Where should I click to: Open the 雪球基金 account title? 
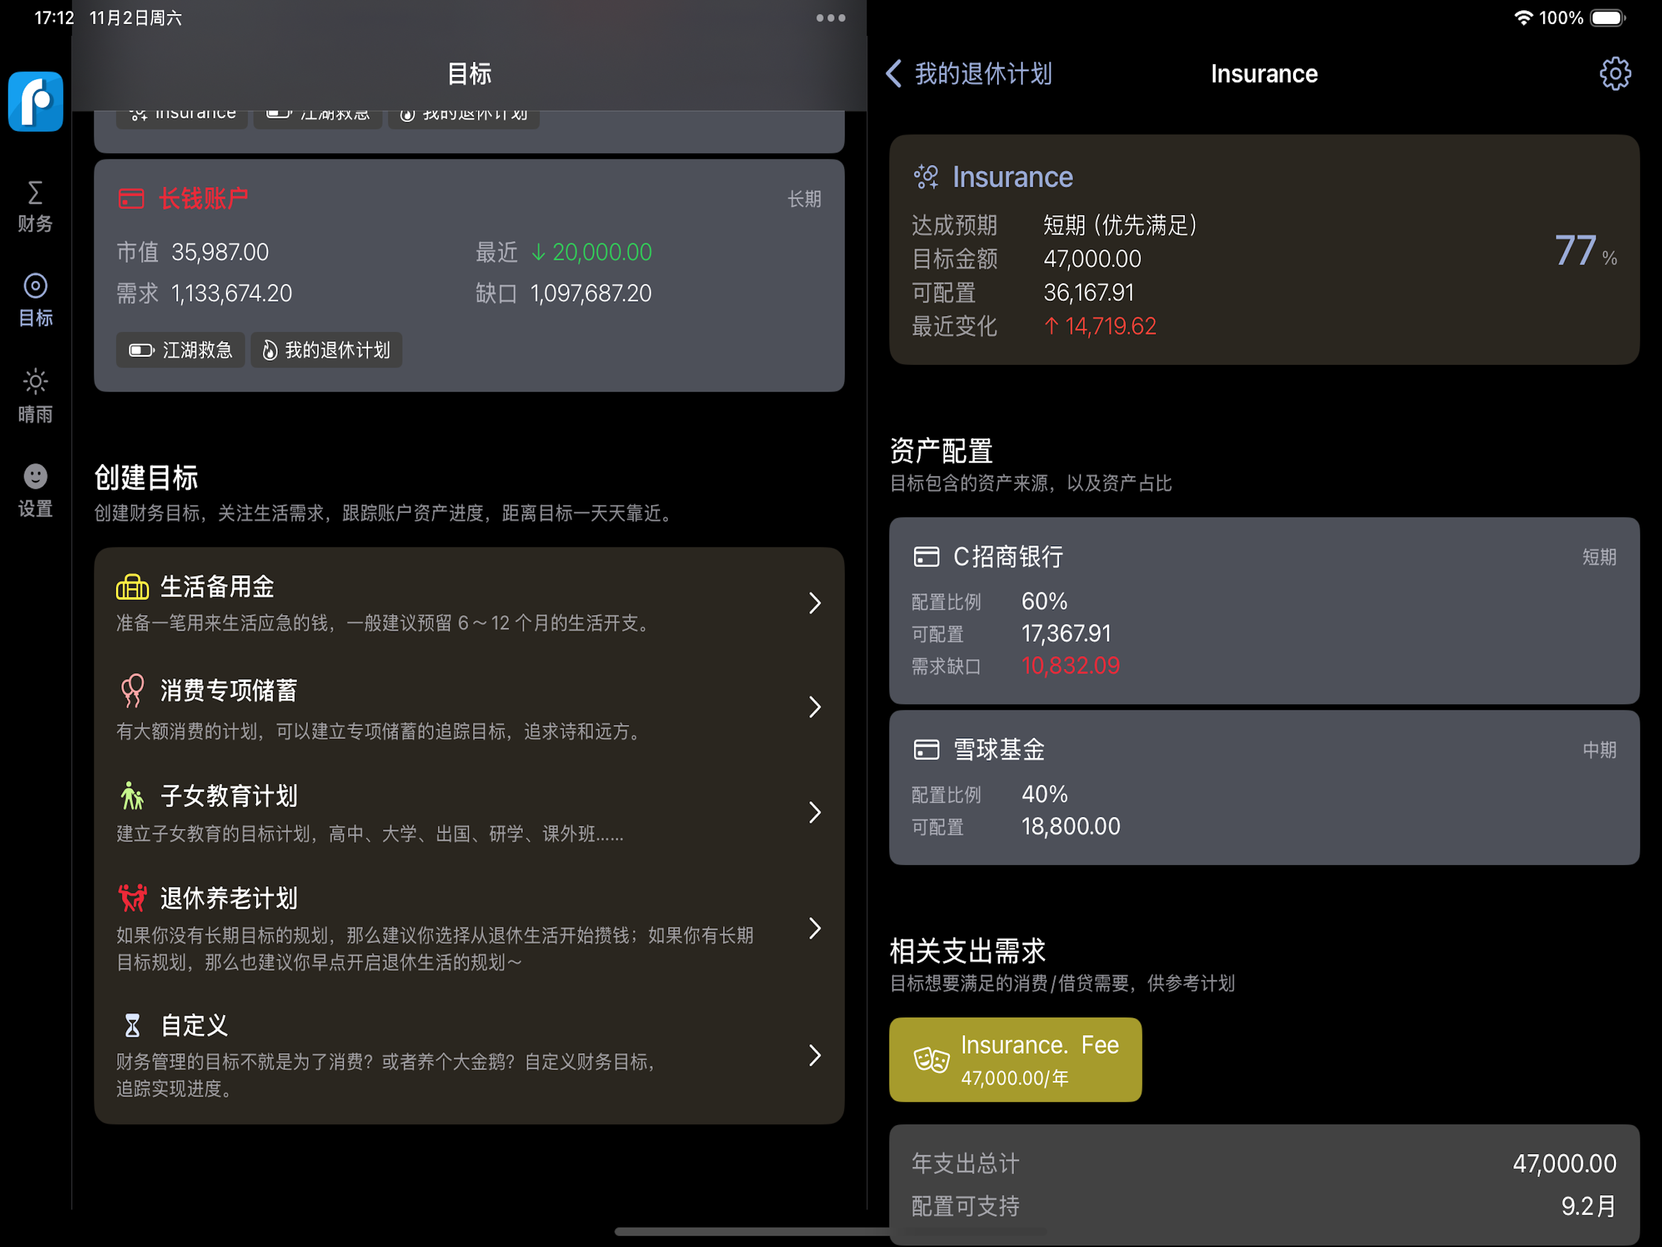click(x=998, y=749)
